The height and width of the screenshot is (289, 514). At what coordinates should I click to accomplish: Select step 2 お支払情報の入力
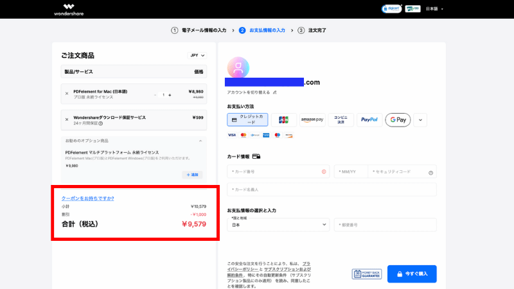pyautogui.click(x=262, y=30)
